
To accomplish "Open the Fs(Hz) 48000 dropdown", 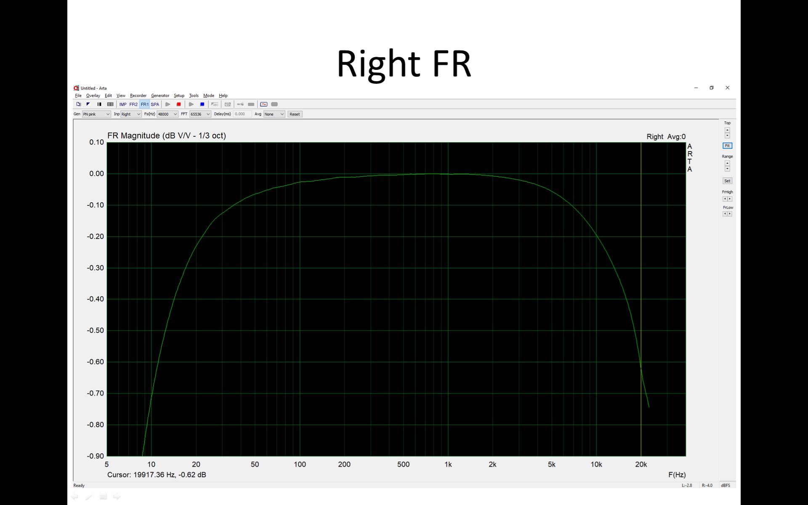I will (167, 114).
